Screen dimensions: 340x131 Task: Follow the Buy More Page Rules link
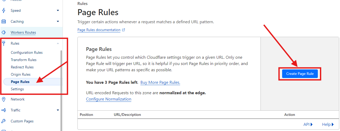coord(160,82)
